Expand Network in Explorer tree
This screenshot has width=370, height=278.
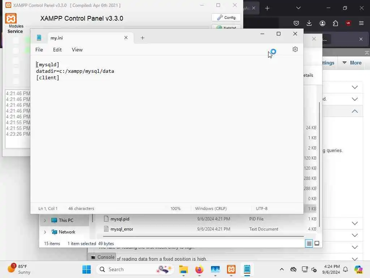click(x=45, y=232)
